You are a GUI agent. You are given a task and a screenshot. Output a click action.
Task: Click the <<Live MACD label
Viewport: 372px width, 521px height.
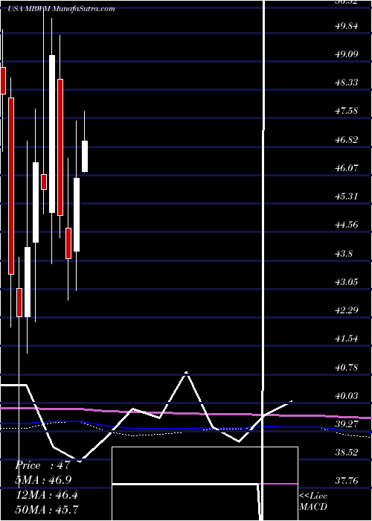[313, 501]
